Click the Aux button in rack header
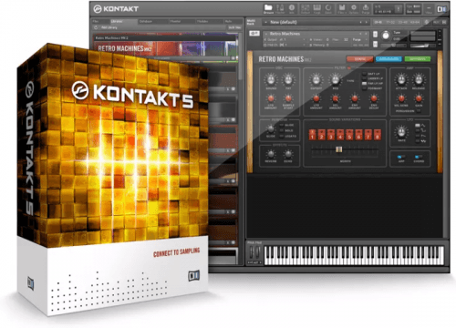The width and height of the screenshot is (456, 328). point(436,22)
